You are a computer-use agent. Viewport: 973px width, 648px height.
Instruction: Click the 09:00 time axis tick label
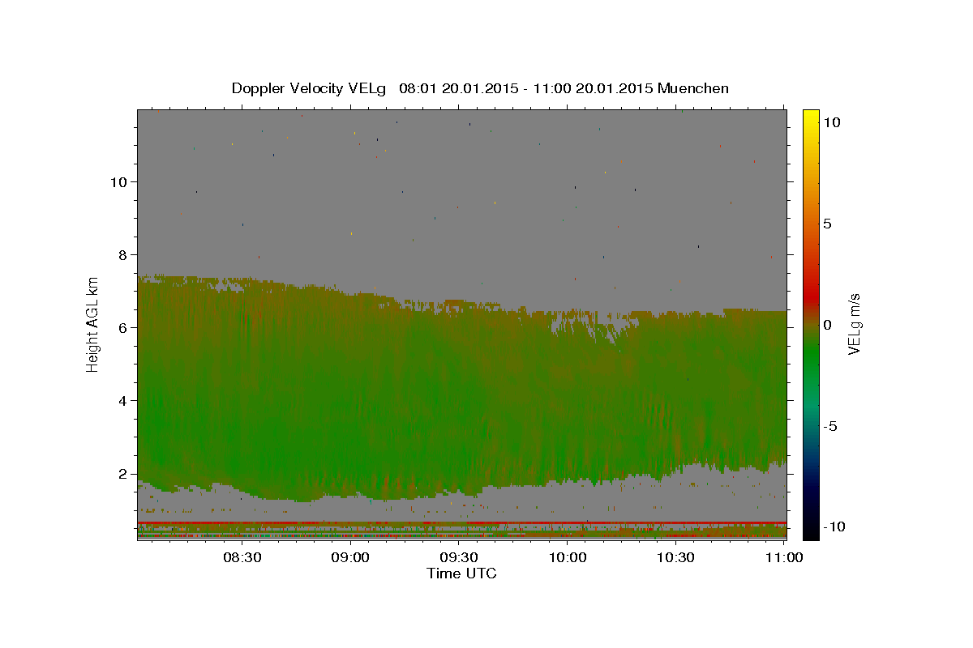click(x=350, y=557)
